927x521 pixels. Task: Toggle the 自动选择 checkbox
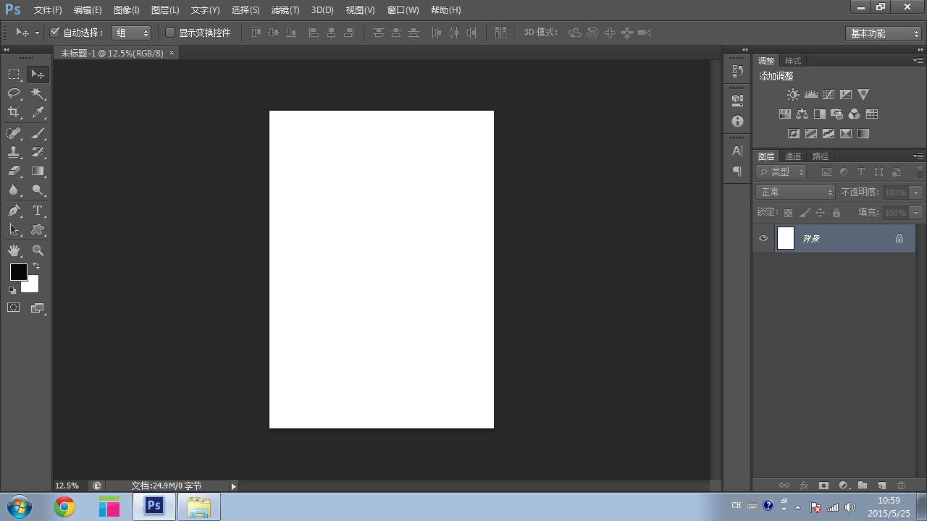(x=54, y=33)
